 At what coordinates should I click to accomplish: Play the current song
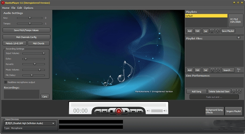click(x=126, y=111)
